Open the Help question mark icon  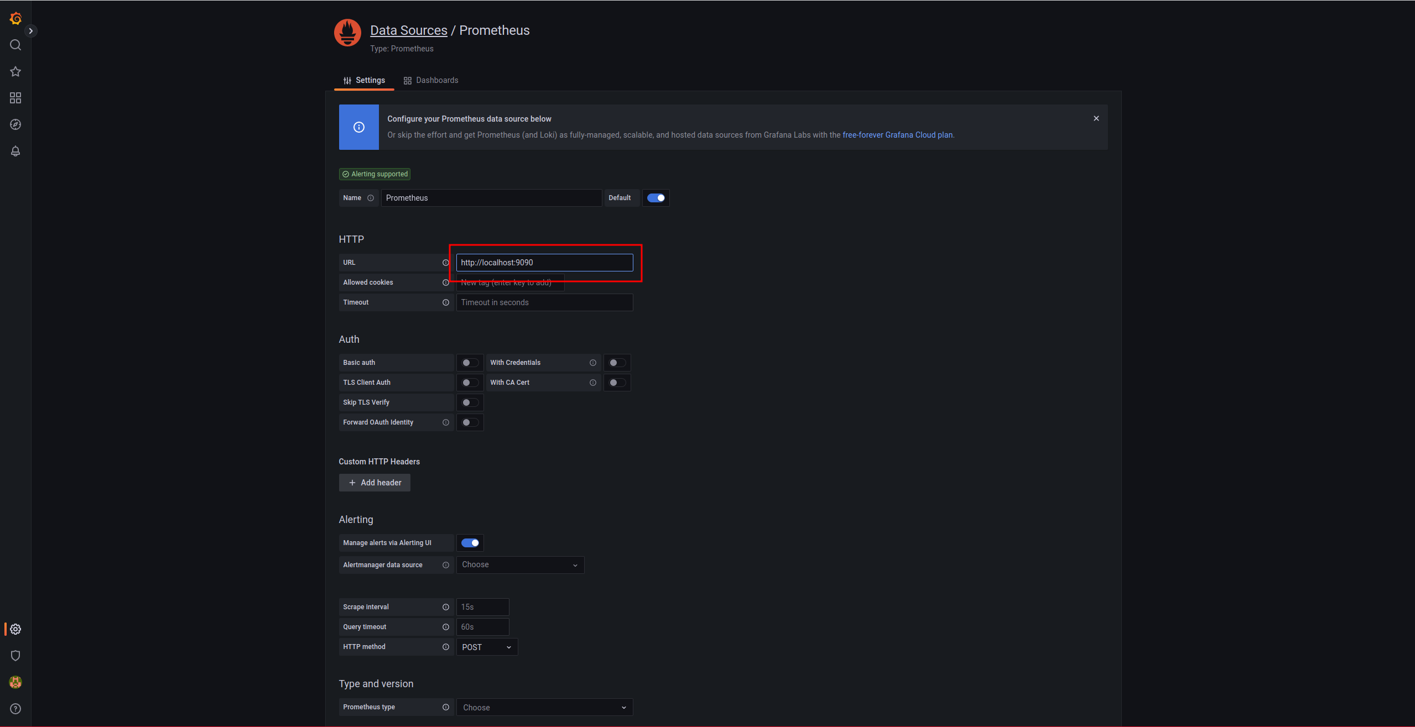(x=15, y=709)
